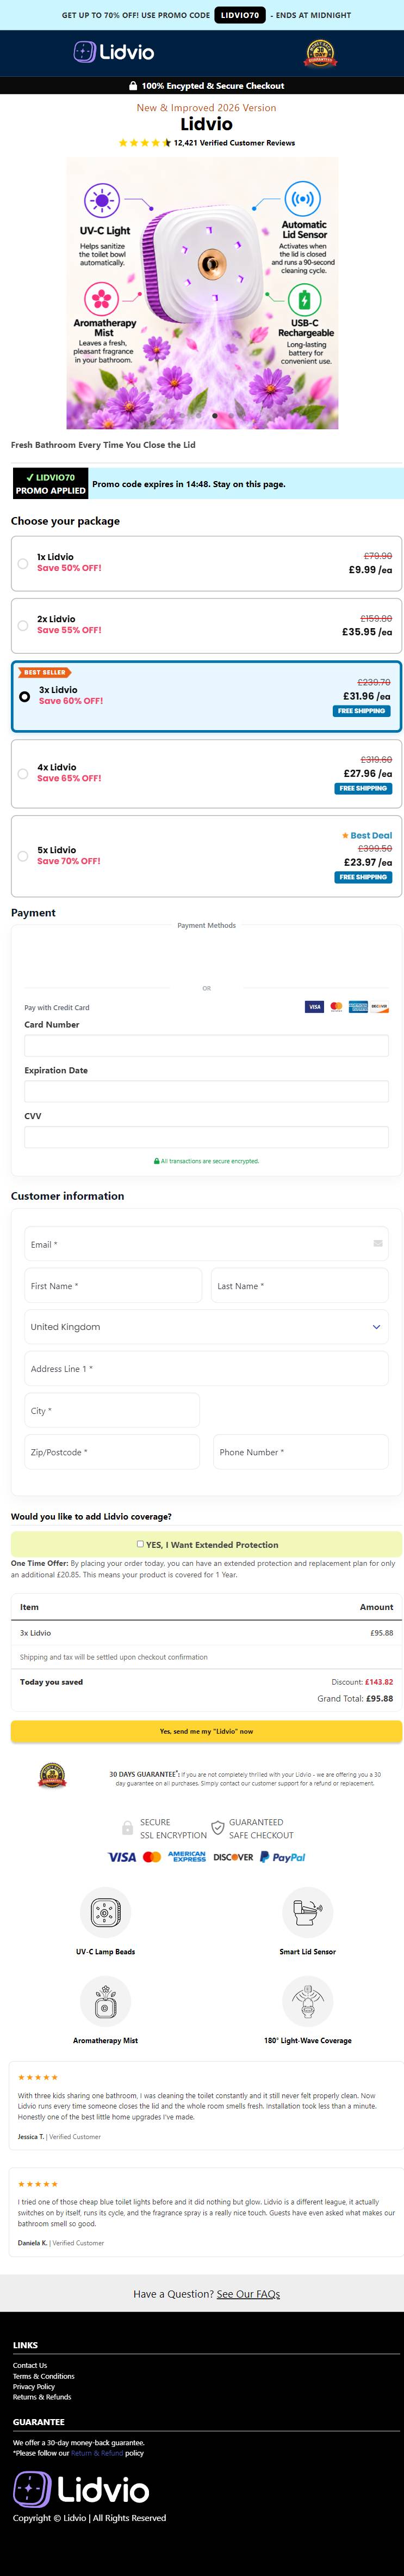The height and width of the screenshot is (2576, 404).
Task: Click the Mastercard icon above Card Number
Action: coord(336,1007)
